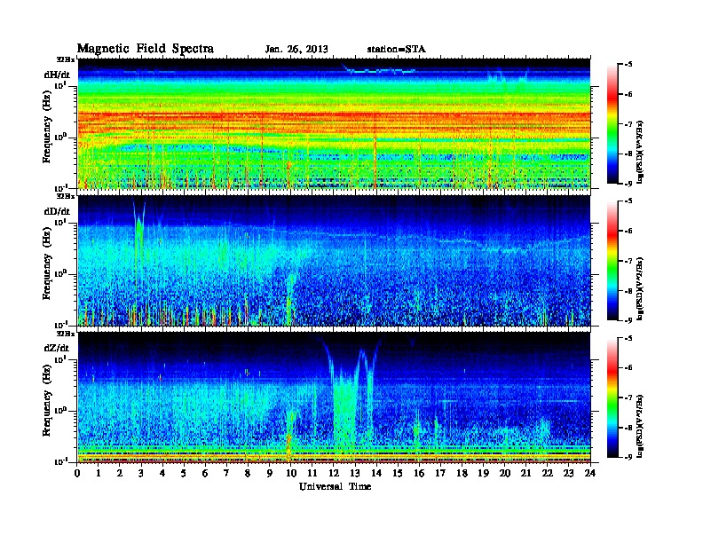This screenshot has width=703, height=543.
Task: Click the date text "Jan. 26, 2013"
Action: [x=296, y=50]
